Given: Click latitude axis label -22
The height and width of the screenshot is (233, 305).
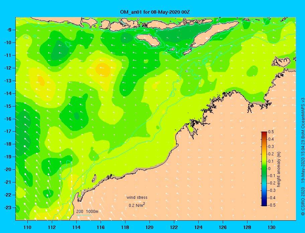Looking at the screenshot, I should (8, 195).
